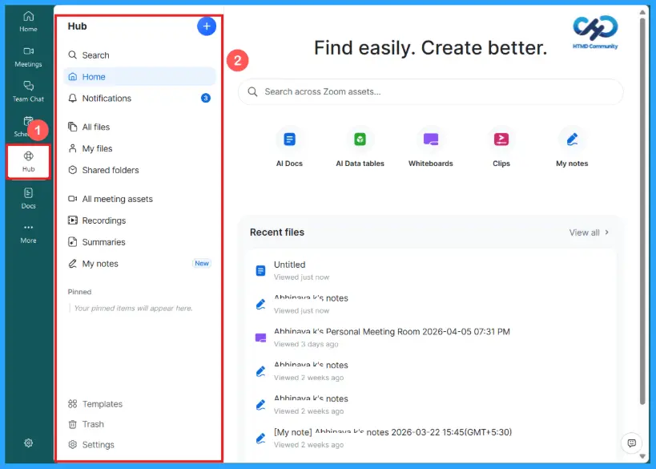
Task: Click the Untitled document file icon
Action: pos(260,271)
